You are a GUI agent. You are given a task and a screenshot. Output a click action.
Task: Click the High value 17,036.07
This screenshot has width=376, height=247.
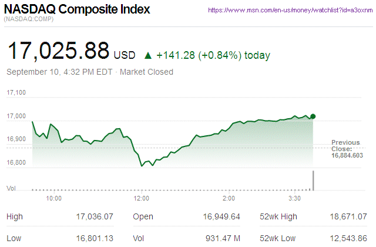pos(96,217)
